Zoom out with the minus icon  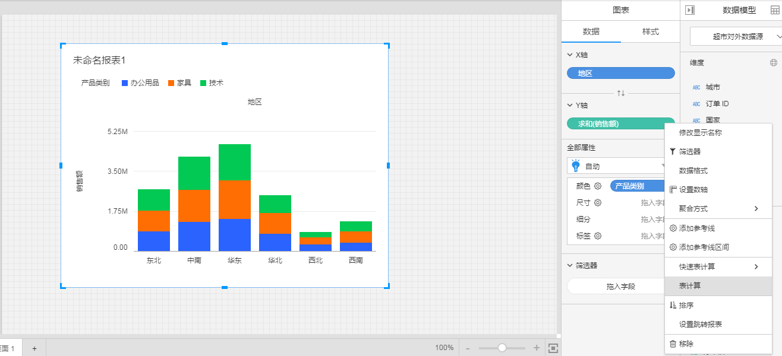click(468, 348)
